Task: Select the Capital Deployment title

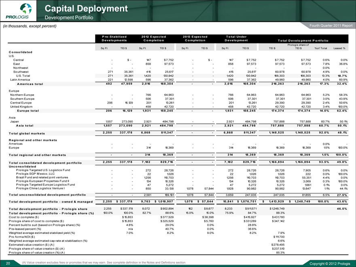Action: coord(86,8)
